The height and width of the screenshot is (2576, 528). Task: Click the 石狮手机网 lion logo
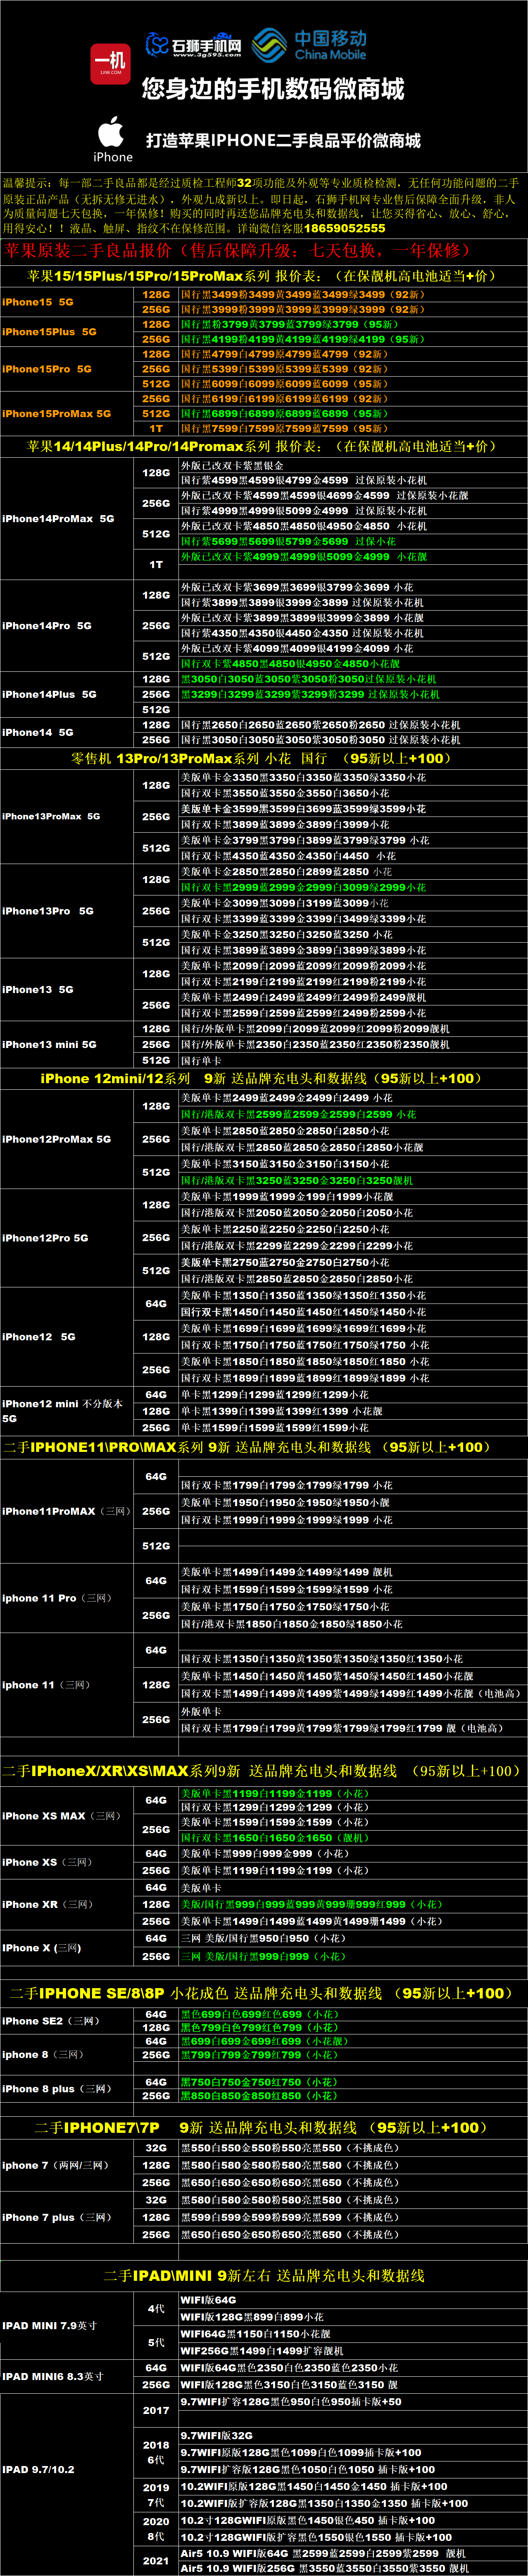point(193,45)
